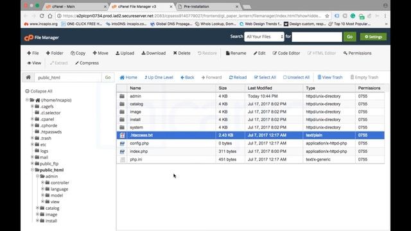Open View Trash
This screenshot has width=411, height=231.
point(330,78)
